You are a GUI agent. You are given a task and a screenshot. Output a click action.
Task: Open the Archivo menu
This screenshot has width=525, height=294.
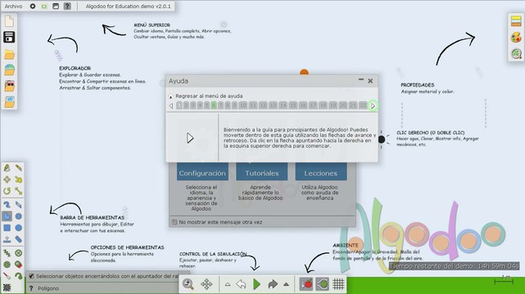click(x=13, y=6)
